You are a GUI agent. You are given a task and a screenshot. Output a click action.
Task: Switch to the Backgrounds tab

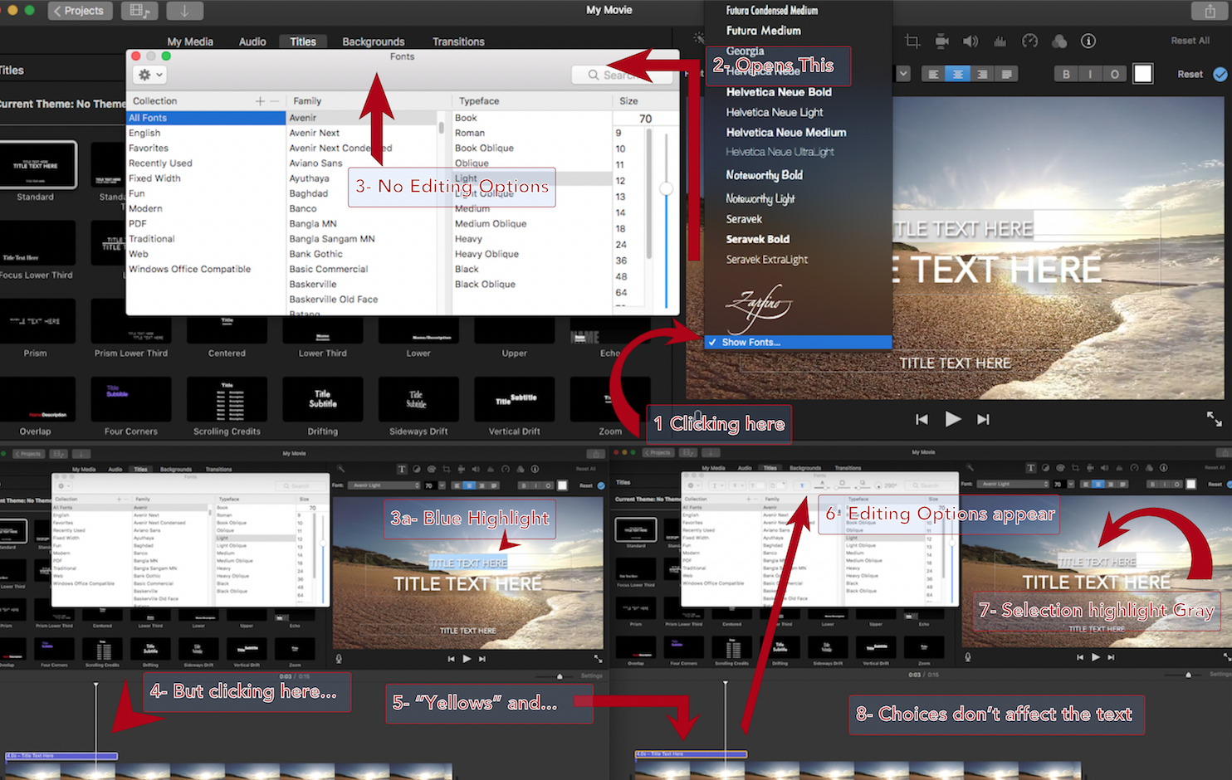pyautogui.click(x=374, y=41)
